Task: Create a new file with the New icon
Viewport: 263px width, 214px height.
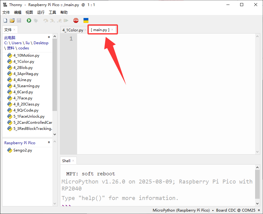Action: point(5,20)
